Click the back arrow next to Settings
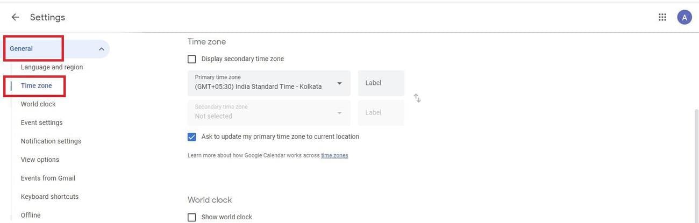Viewport: 699px width, 223px height. tap(15, 17)
